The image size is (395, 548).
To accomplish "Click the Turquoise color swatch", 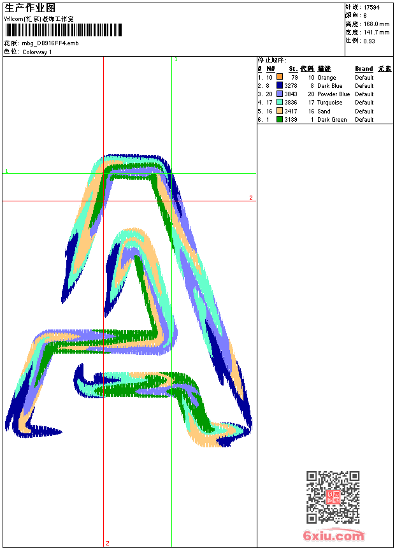I will pos(280,102).
